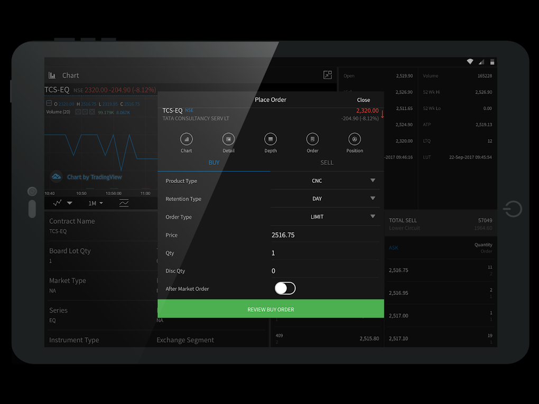539x404 pixels.
Task: Click the 52 Wk Hi label
Action: pos(431,92)
